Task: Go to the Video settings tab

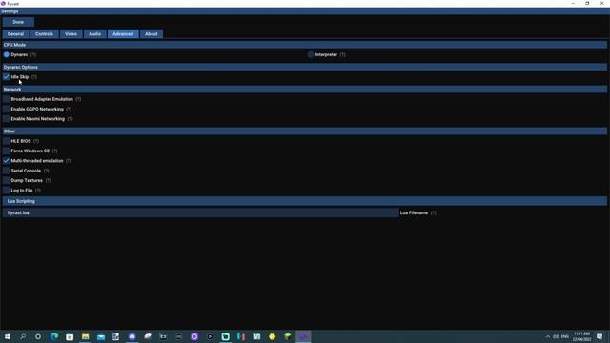Action: point(71,34)
